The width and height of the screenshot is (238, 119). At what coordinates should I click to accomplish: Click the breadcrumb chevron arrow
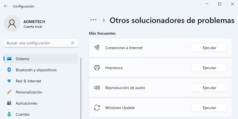(x=104, y=20)
